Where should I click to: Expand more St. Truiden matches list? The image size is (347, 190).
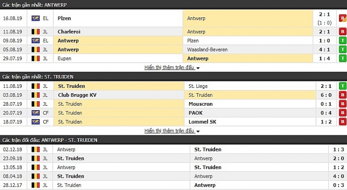click(x=170, y=130)
